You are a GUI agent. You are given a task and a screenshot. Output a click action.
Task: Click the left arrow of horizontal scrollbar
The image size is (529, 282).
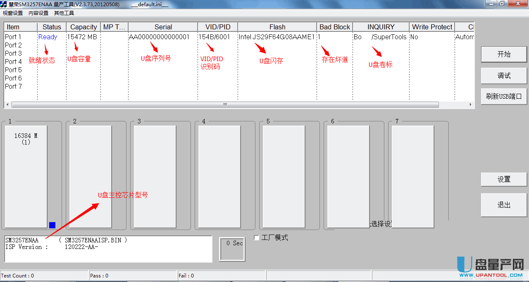point(8,105)
